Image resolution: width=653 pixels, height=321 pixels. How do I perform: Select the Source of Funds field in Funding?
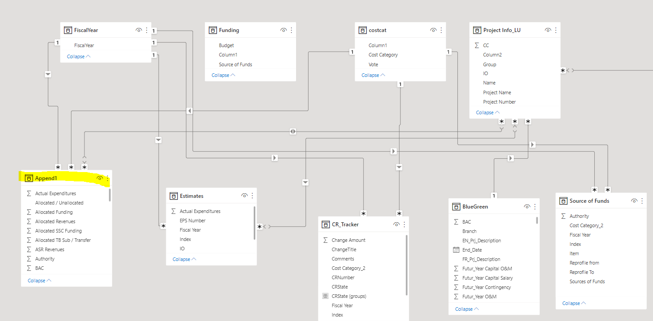[x=235, y=64]
